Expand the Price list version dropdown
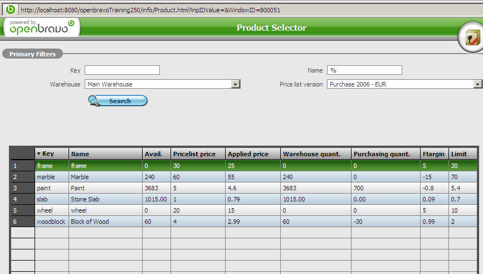 pos(477,84)
